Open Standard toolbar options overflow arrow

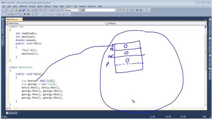149,10
